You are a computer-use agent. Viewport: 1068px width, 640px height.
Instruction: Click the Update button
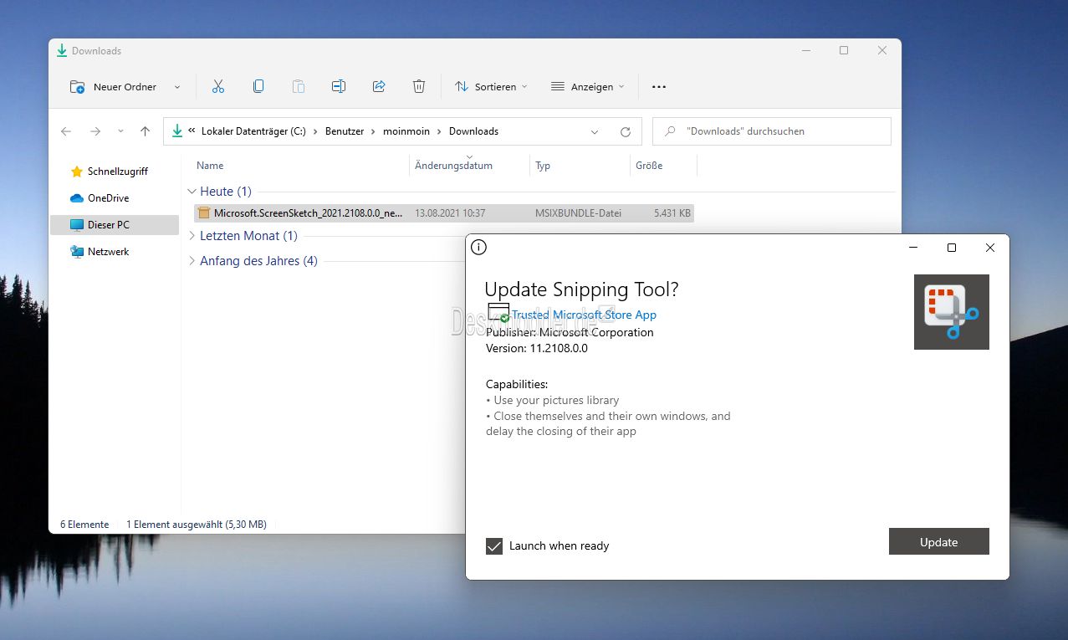[939, 541]
